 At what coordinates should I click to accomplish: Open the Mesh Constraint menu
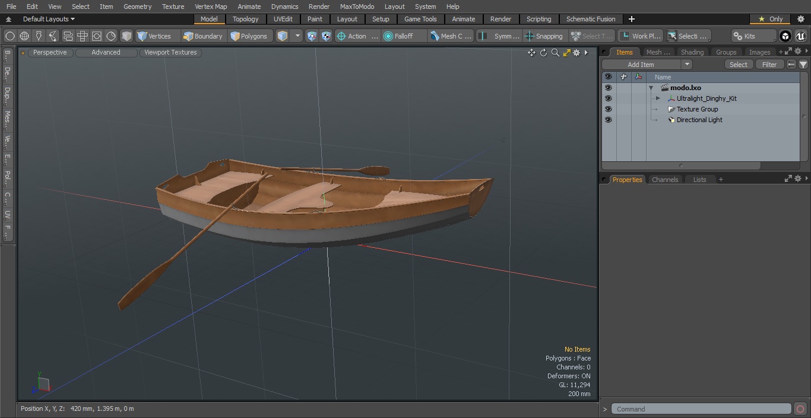tap(451, 36)
